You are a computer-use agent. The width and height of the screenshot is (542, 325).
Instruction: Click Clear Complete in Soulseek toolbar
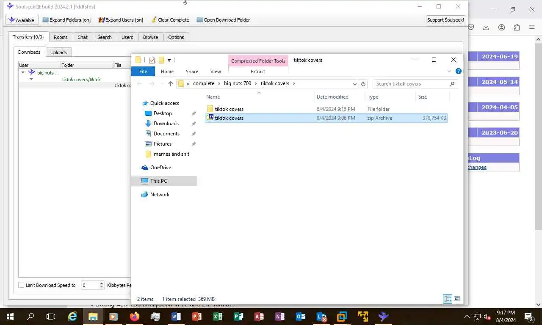[x=169, y=20]
